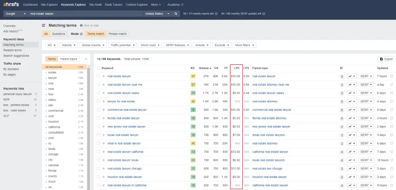Click the How to use help icon
Image resolution: width=396 pixels, height=190 pixels.
coord(81,25)
